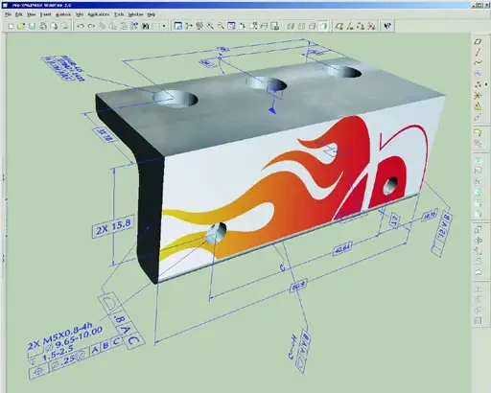This screenshot has width=491, height=393.
Task: Toggle datum planes display
Action: (x=339, y=26)
